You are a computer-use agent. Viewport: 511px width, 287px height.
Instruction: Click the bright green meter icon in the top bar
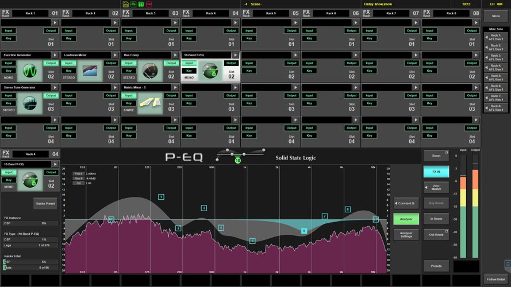(141, 4)
